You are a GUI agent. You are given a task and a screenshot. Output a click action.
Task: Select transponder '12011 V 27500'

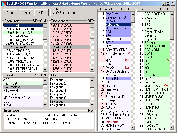pos(70,25)
